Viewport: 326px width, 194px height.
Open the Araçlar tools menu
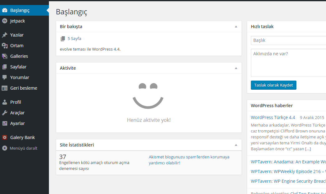point(24,113)
